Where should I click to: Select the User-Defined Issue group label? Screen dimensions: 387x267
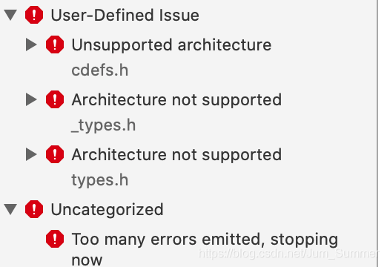pos(125,15)
